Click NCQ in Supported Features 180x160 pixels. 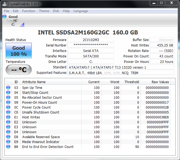click(125, 73)
